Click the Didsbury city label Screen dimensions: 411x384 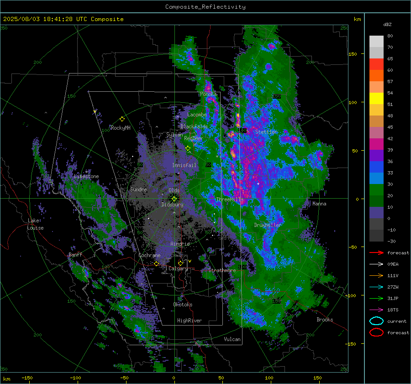tap(173, 205)
